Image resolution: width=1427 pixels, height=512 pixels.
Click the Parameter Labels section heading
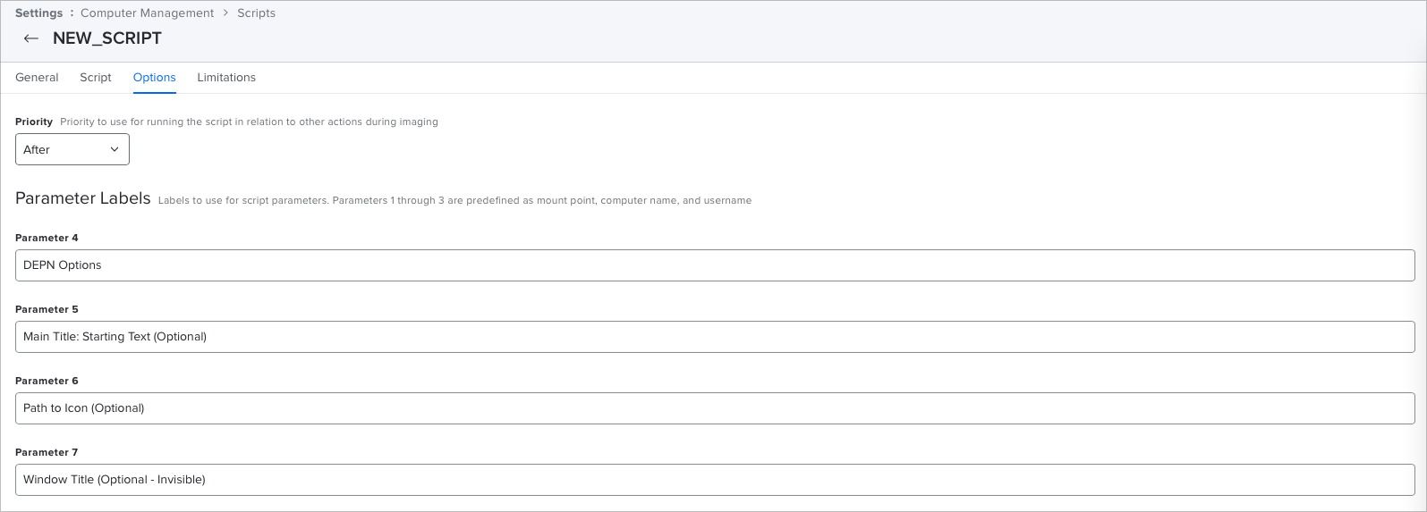click(83, 198)
